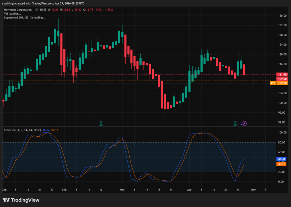
Task: Click the Stoch RSI orange value 36.12 in legend
Action: [55, 130]
